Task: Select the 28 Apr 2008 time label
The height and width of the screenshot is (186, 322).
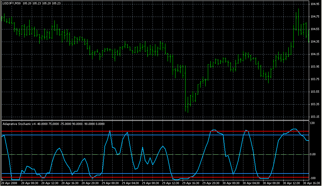Action: point(8,183)
